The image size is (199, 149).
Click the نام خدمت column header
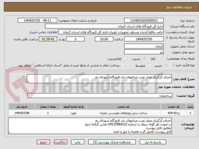click(x=124, y=107)
